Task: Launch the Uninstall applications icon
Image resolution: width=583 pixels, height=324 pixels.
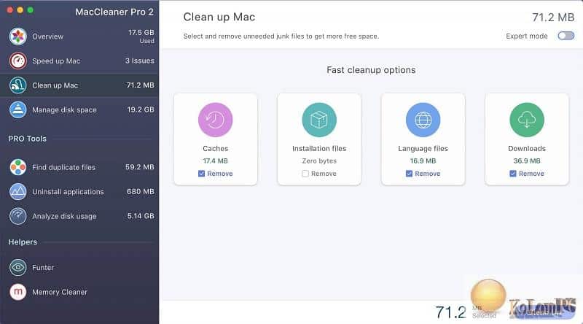Action: (x=17, y=192)
